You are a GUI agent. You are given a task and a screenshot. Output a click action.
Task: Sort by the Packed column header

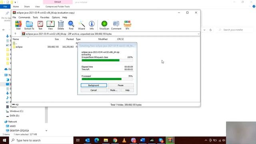click(70, 39)
